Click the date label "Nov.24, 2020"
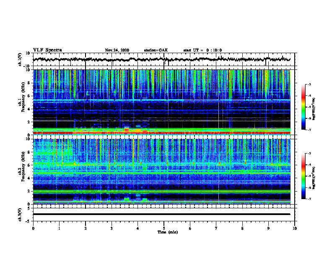332x256 pixels. (117, 50)
